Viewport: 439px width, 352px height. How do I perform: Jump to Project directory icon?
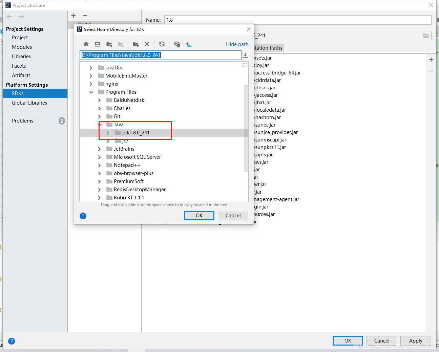[109, 44]
